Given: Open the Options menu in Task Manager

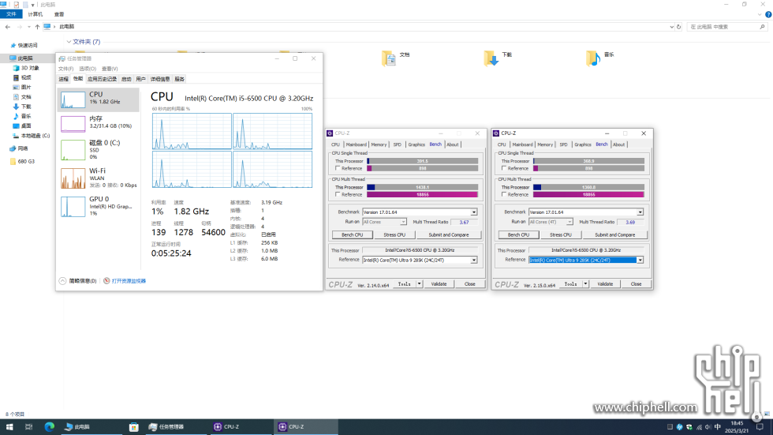Looking at the screenshot, I should [x=88, y=69].
